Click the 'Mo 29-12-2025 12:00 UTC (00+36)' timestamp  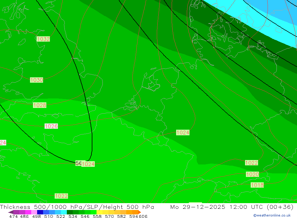[x=232, y=207]
